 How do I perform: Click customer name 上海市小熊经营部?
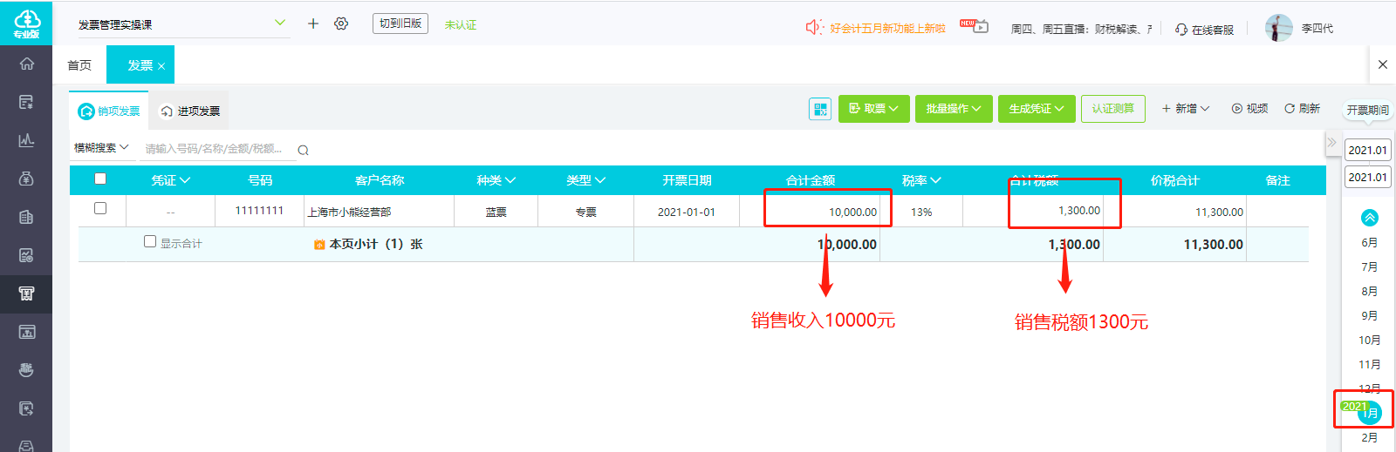[x=349, y=213]
